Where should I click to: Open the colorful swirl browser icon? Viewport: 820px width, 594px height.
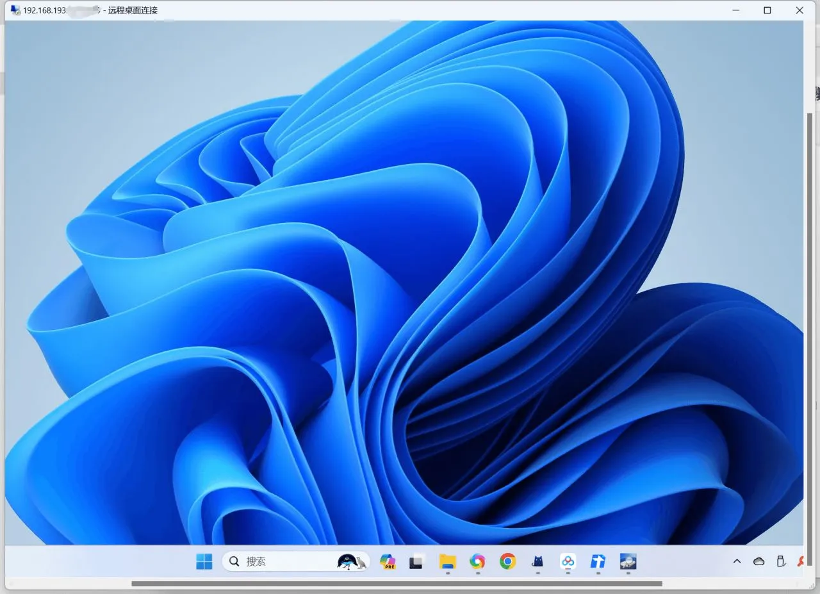477,561
